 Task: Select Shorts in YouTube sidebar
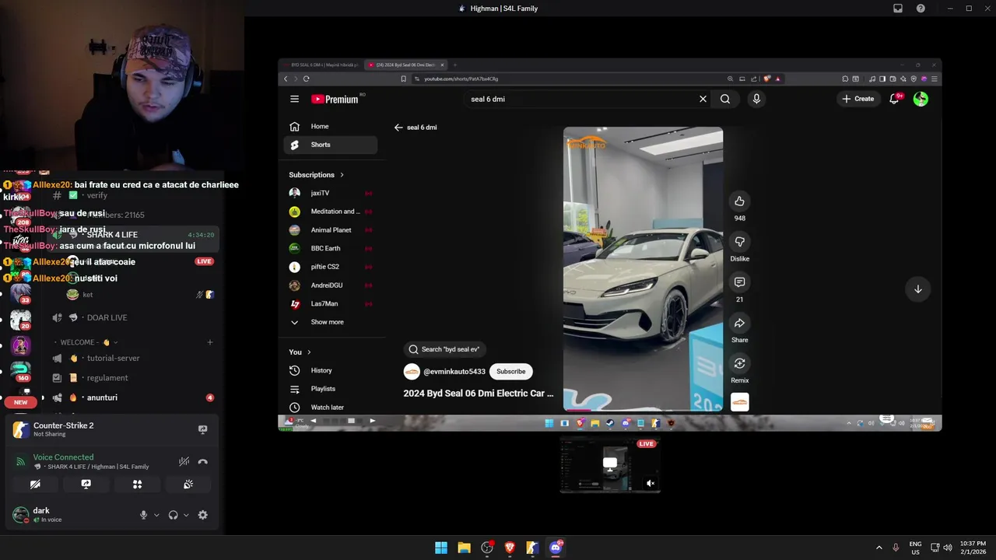(331, 145)
